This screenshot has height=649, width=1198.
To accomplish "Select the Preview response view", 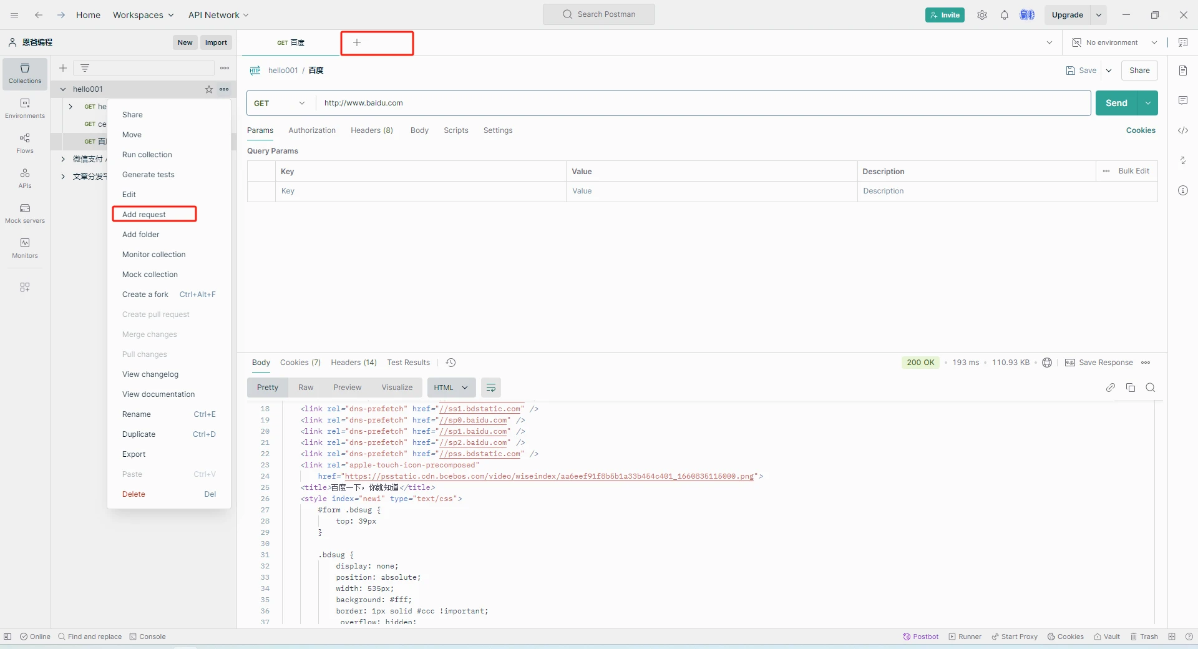I will pos(348,388).
